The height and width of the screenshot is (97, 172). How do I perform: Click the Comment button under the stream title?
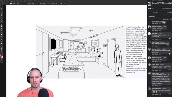169,12
